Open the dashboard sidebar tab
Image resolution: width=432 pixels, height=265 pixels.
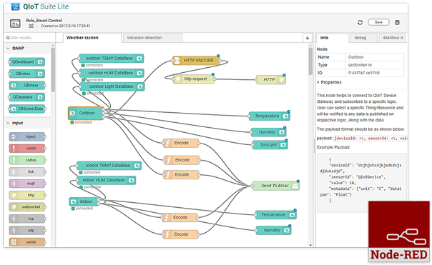click(x=393, y=38)
